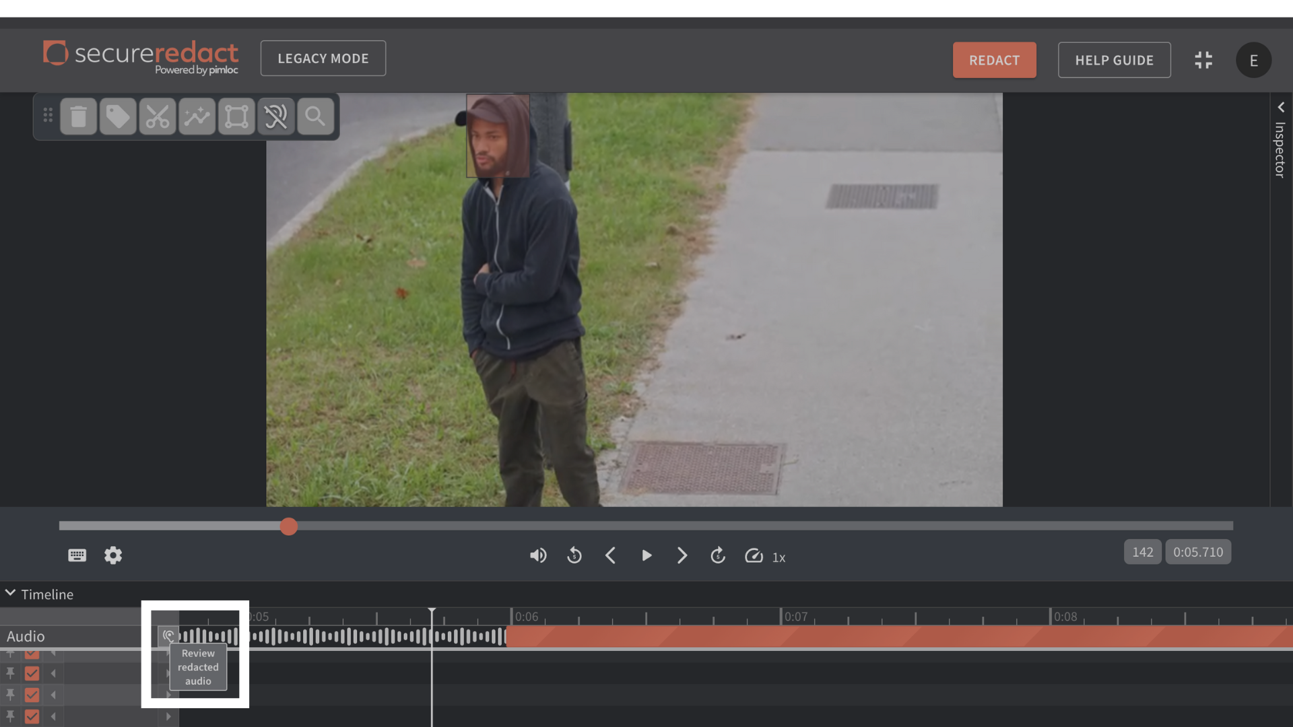The width and height of the screenshot is (1293, 727).
Task: Open the Help Guide
Action: 1114,60
